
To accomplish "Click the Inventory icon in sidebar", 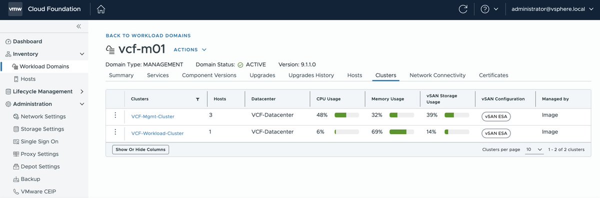I will (8, 54).
